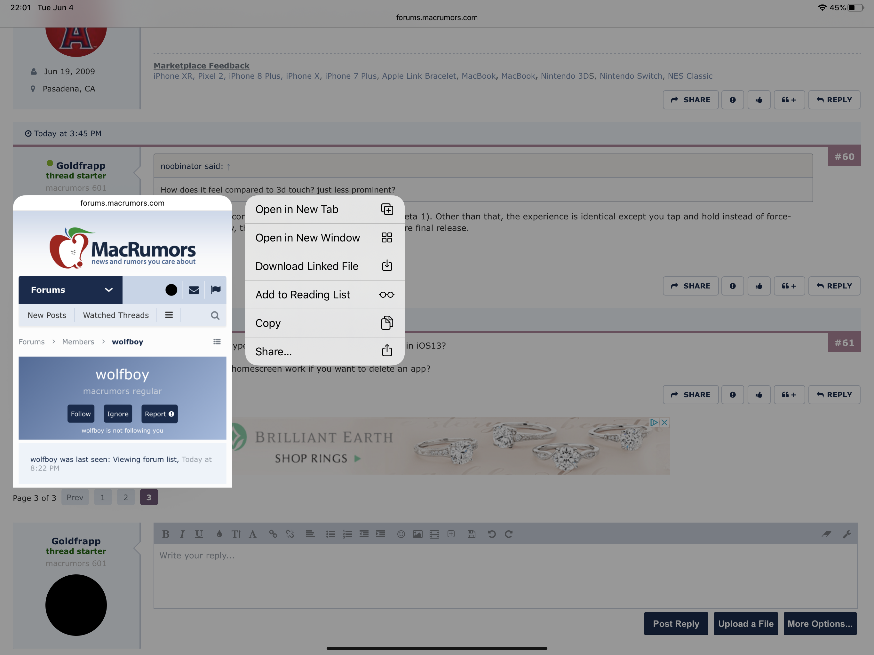Toggle underline formatting in reply editor
Screen dimensions: 874x655
tap(199, 534)
